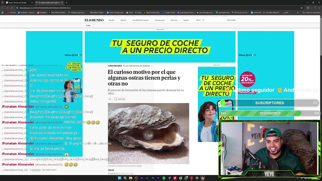
Task: Click the Inicia sesión link
Action: [x=231, y=20]
